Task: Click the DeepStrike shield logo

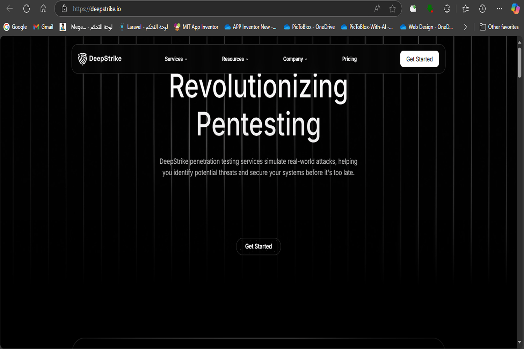Action: [x=82, y=59]
